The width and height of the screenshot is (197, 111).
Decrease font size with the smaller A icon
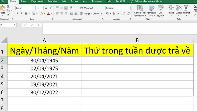pyautogui.click(x=50, y=8)
